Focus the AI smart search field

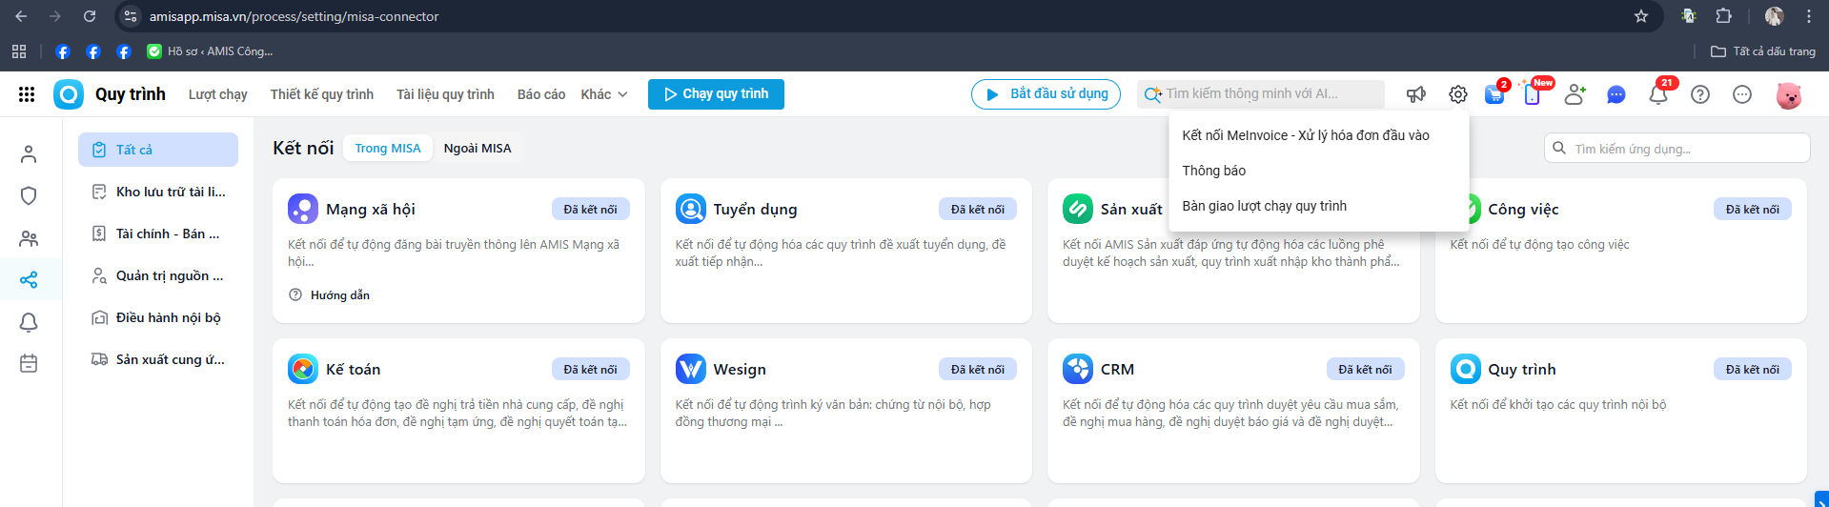pos(1260,94)
